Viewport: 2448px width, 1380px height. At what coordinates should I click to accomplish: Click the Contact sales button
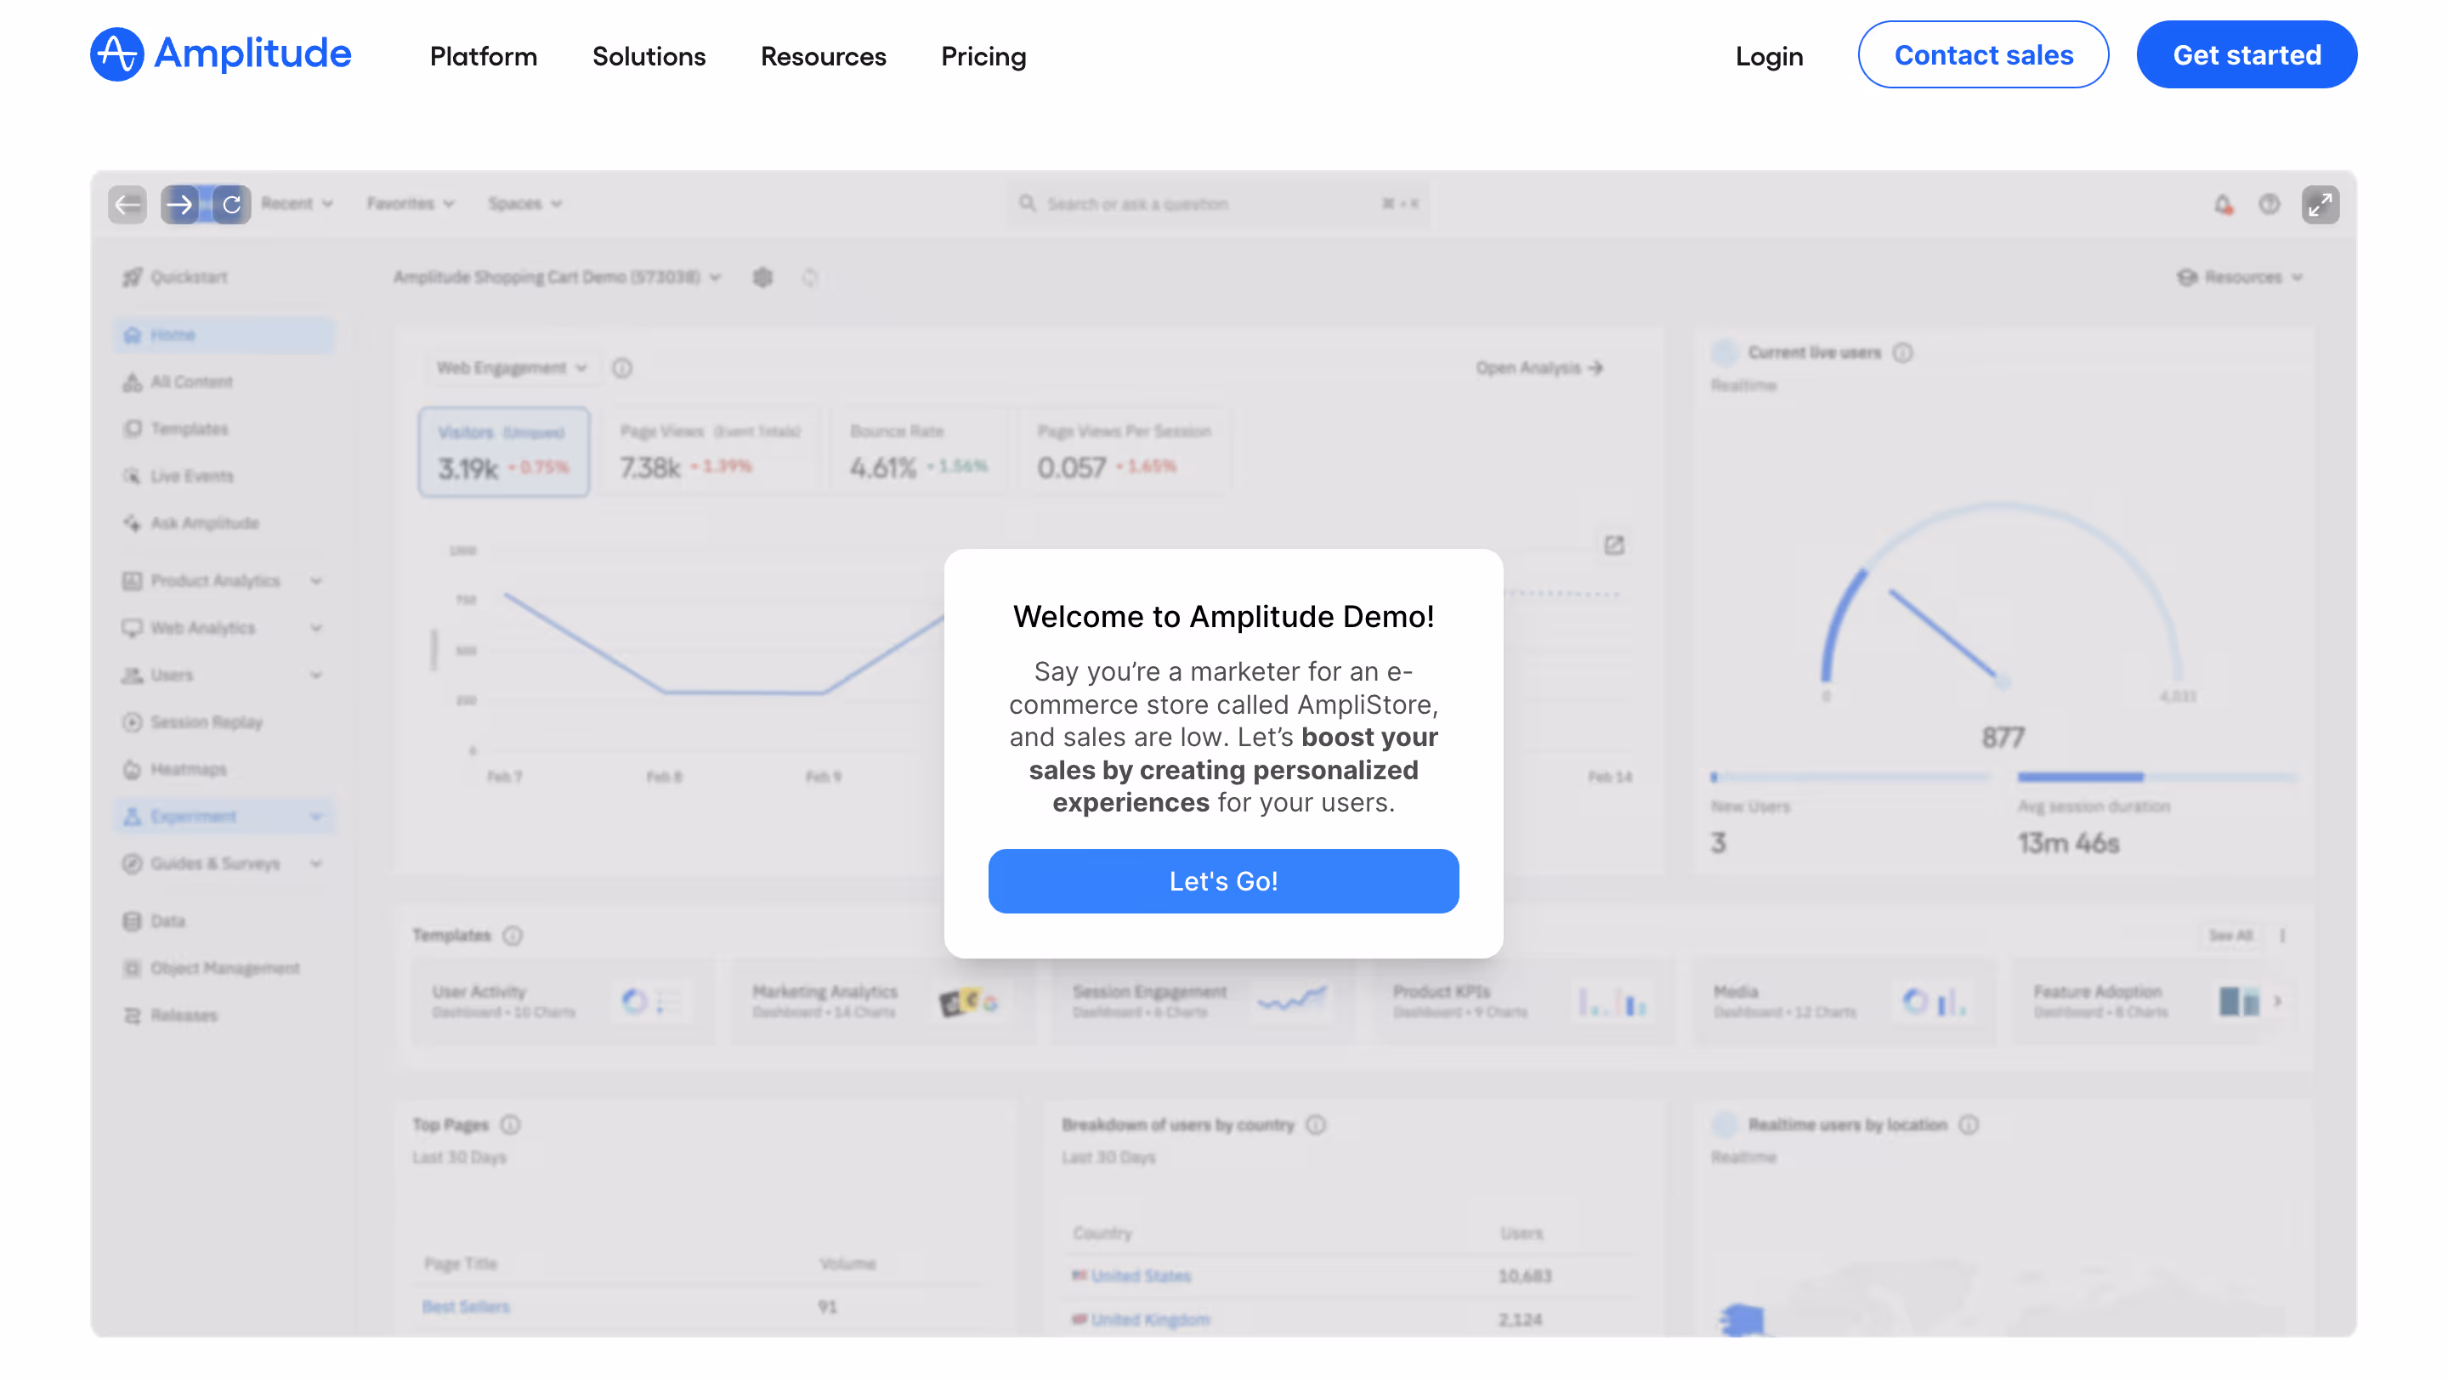click(x=1982, y=55)
